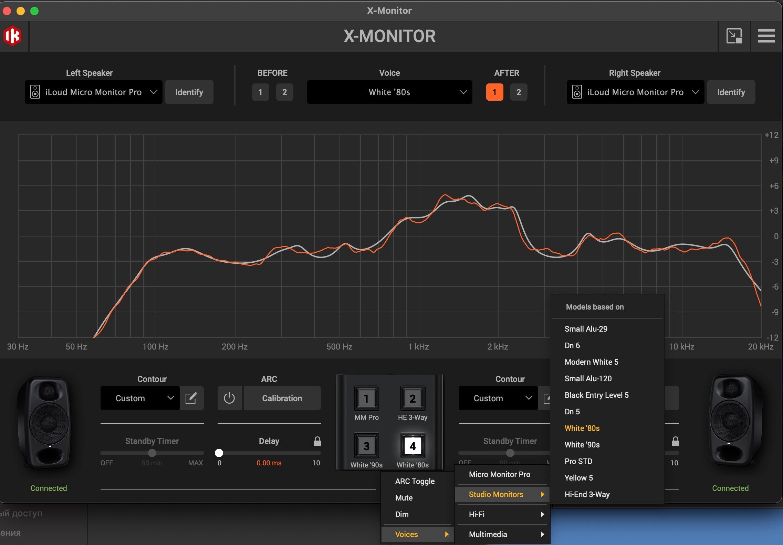Screen dimensions: 783x545
Task: Toggle AFTER slot 2 button
Action: click(519, 92)
